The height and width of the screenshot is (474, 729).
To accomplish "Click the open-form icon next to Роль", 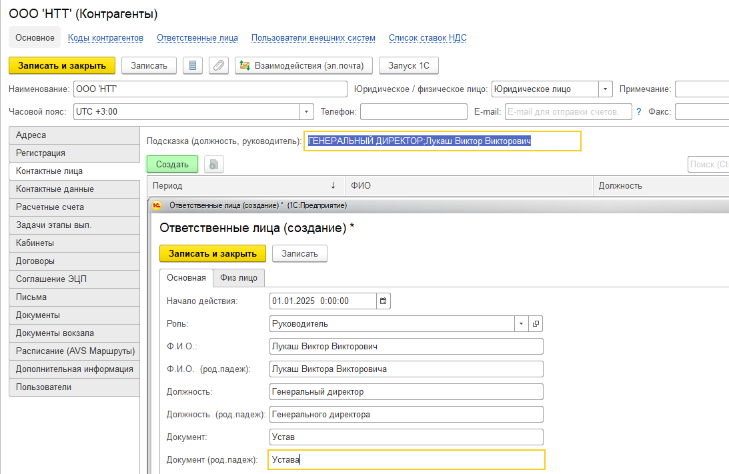I will (536, 324).
